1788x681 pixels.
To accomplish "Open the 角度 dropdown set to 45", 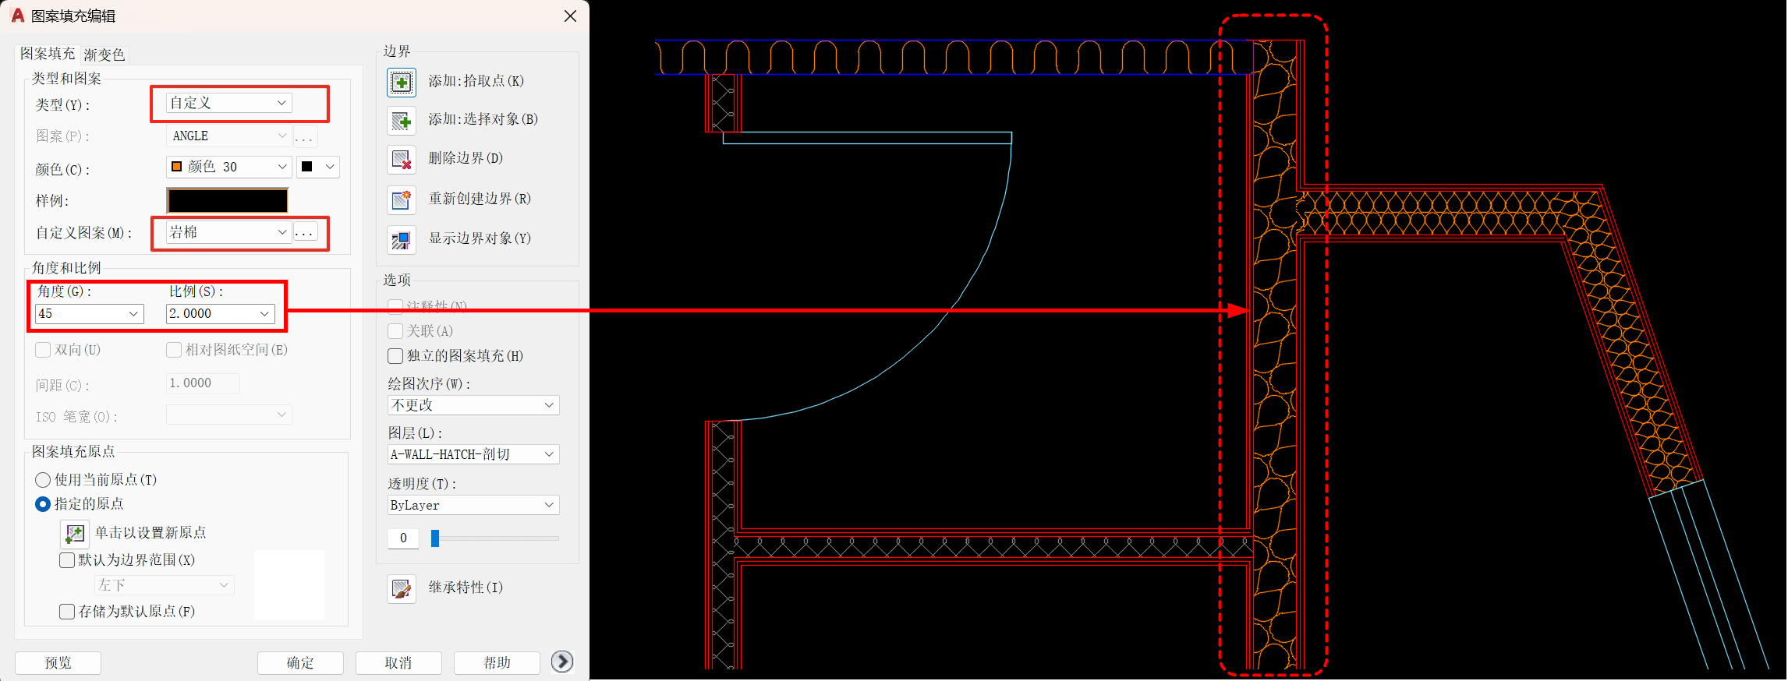I will [89, 314].
